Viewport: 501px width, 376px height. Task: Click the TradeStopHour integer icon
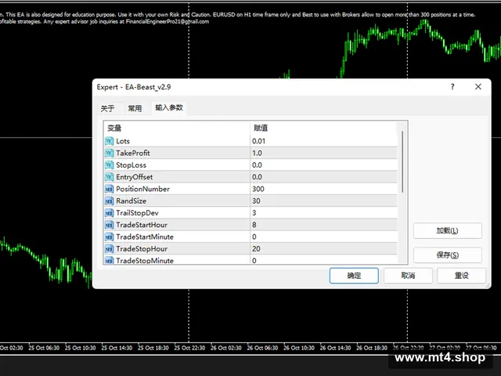click(110, 249)
